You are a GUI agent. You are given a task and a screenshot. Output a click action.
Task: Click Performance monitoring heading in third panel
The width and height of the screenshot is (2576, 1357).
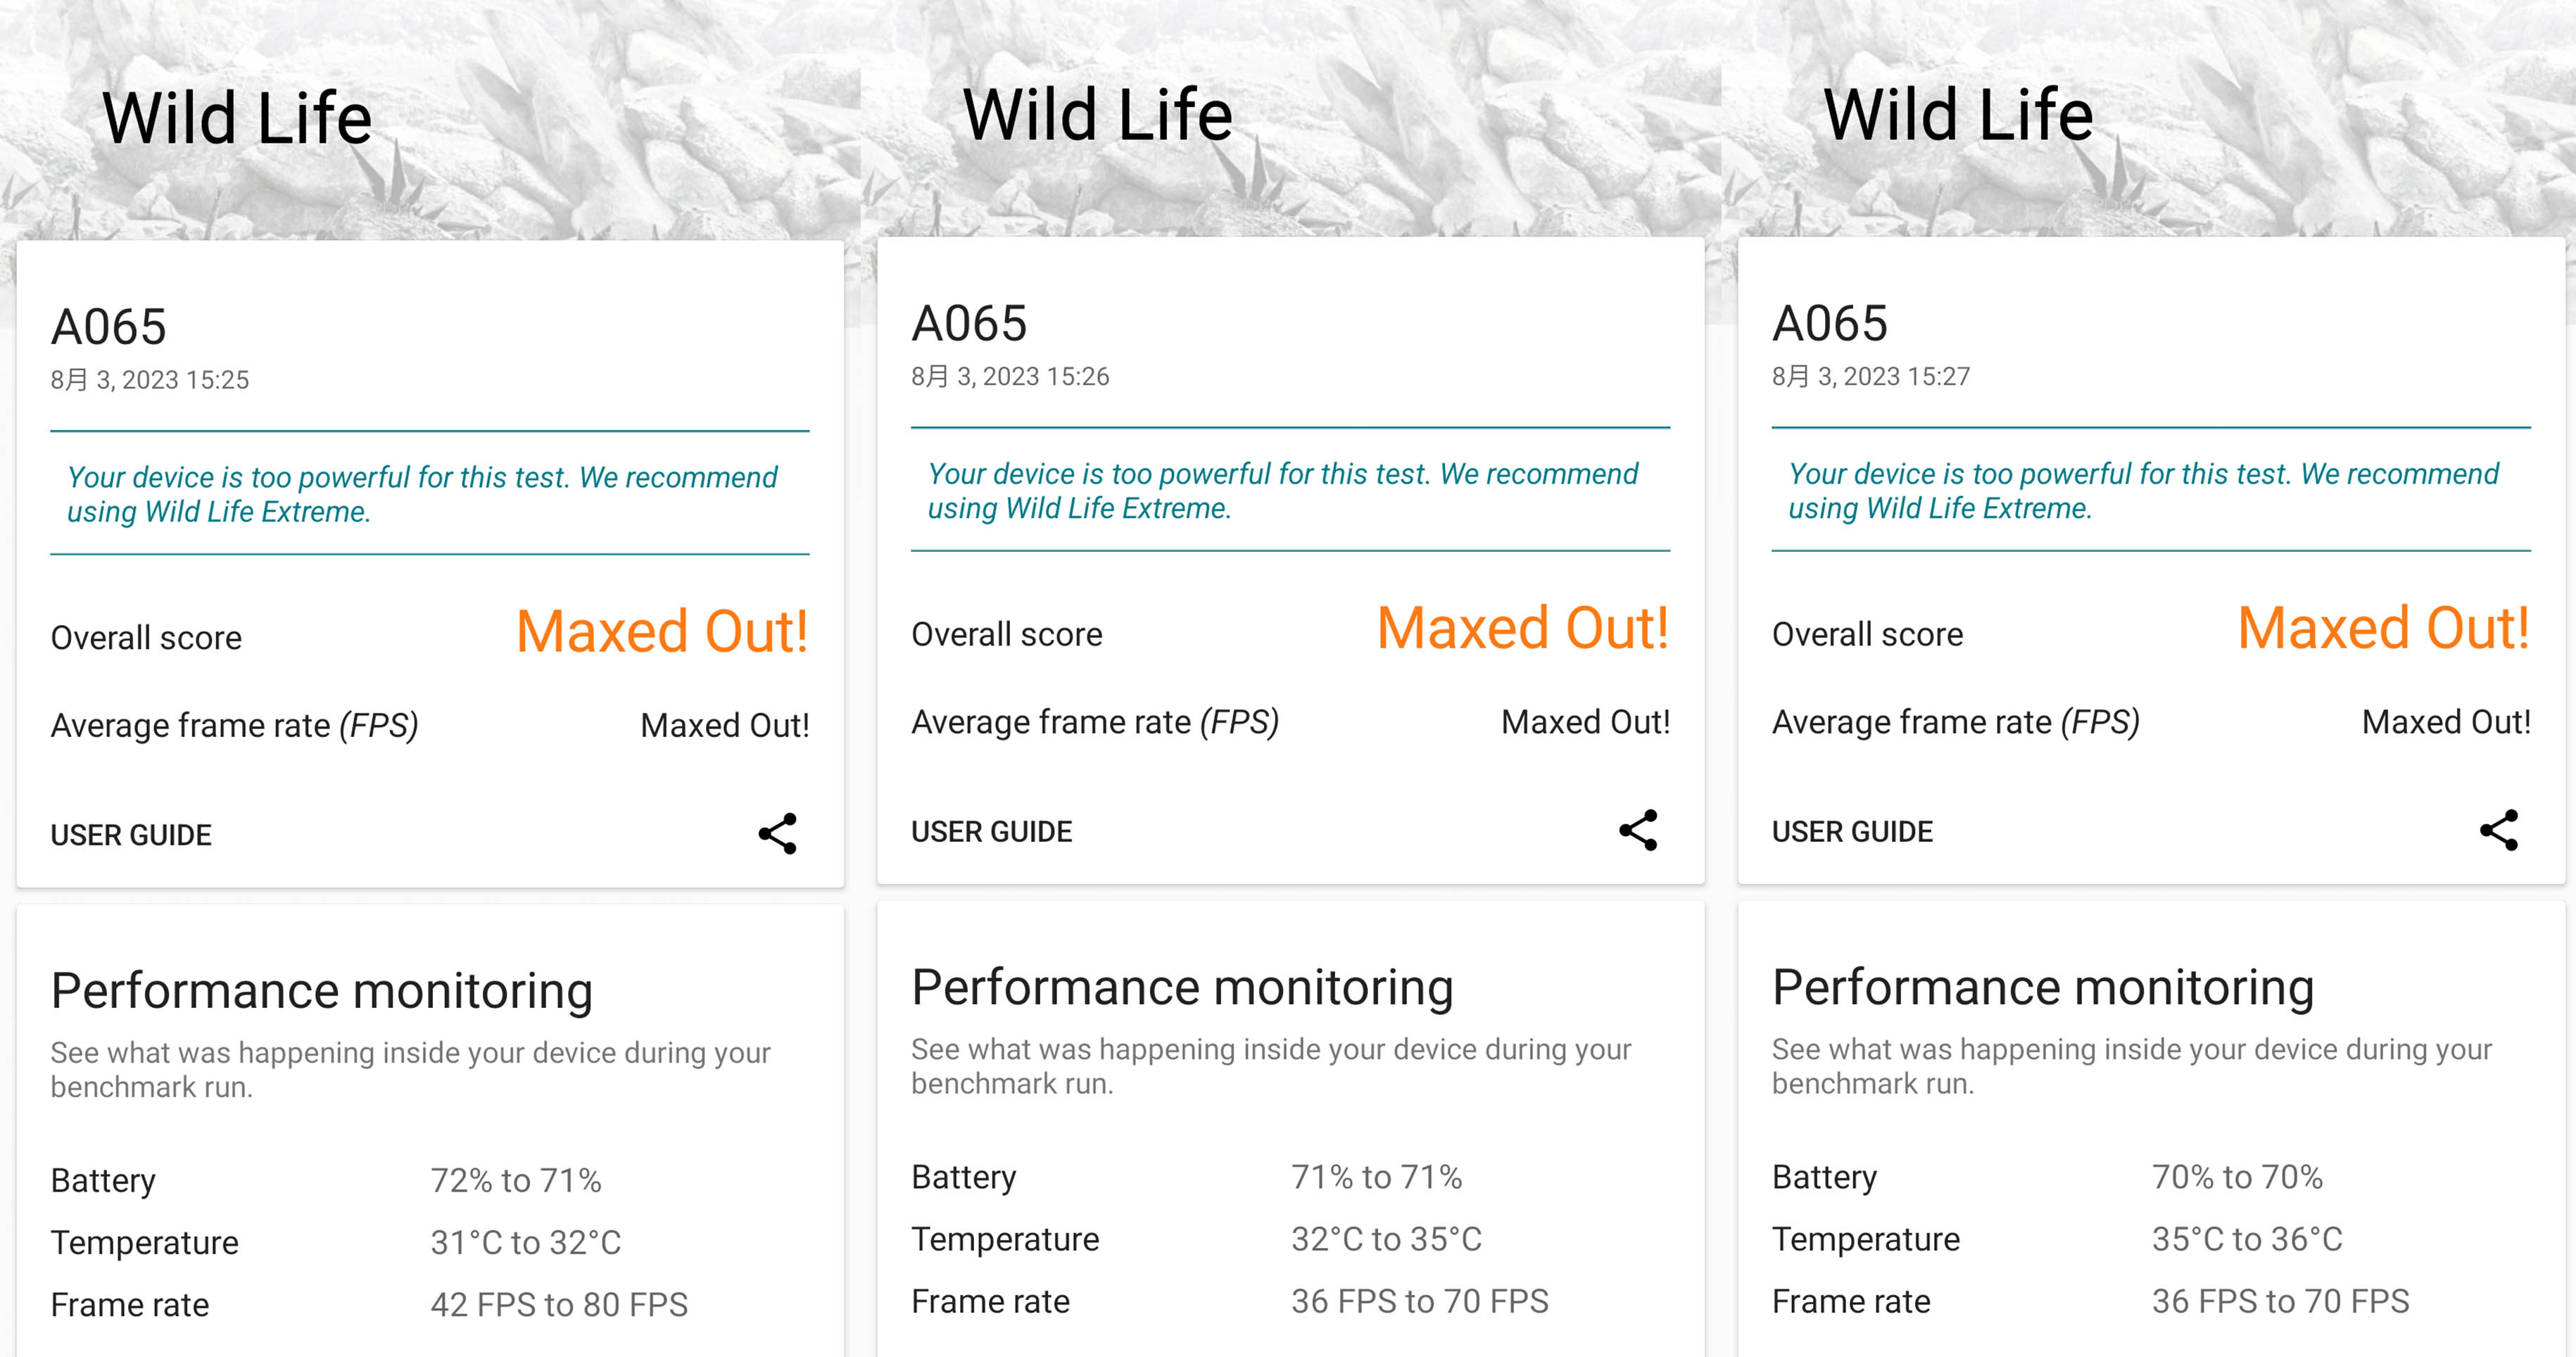[x=2043, y=988]
